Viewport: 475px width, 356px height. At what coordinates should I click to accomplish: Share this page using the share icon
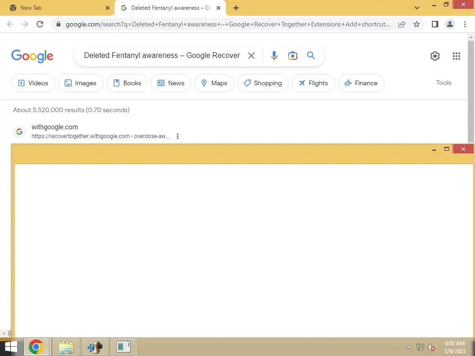402,24
